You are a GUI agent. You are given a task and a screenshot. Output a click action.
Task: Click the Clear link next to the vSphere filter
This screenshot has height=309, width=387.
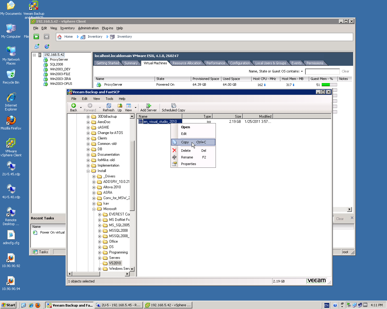[345, 72]
